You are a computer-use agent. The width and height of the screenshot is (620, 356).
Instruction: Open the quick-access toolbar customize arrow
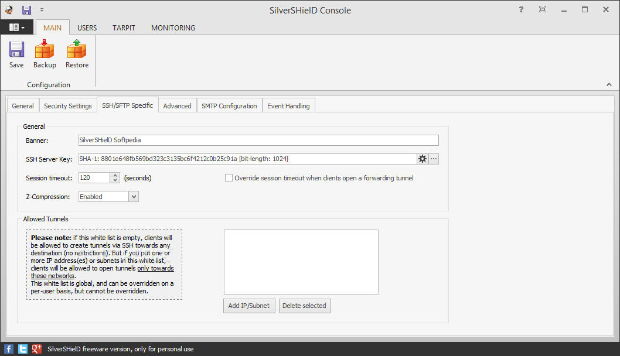(42, 10)
